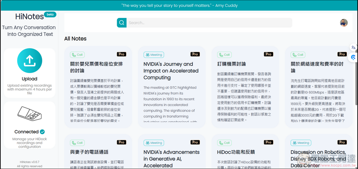This screenshot has width=358, height=169.
Task: Click the Connected checkmark icon
Action: pyautogui.click(x=42, y=132)
